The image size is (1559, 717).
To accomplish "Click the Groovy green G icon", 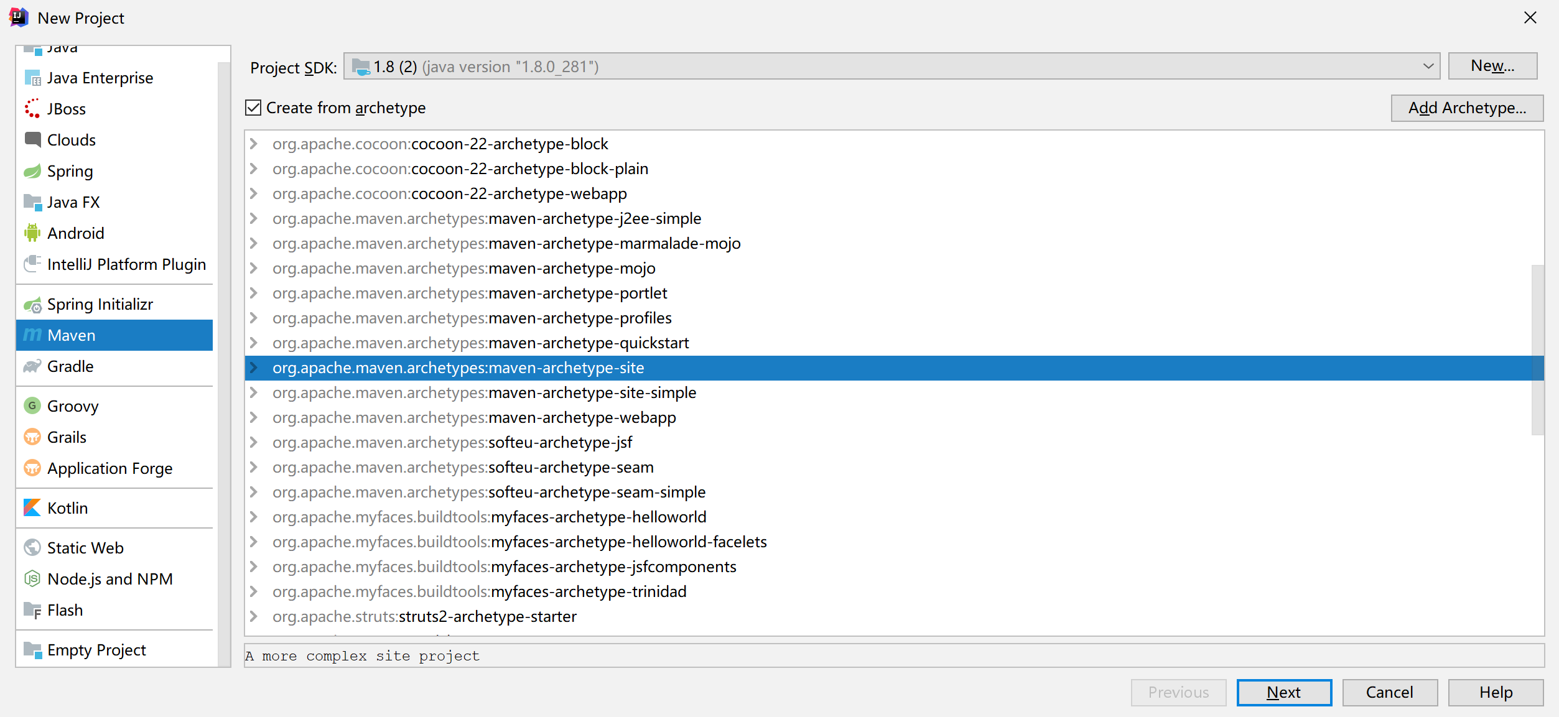I will [32, 406].
